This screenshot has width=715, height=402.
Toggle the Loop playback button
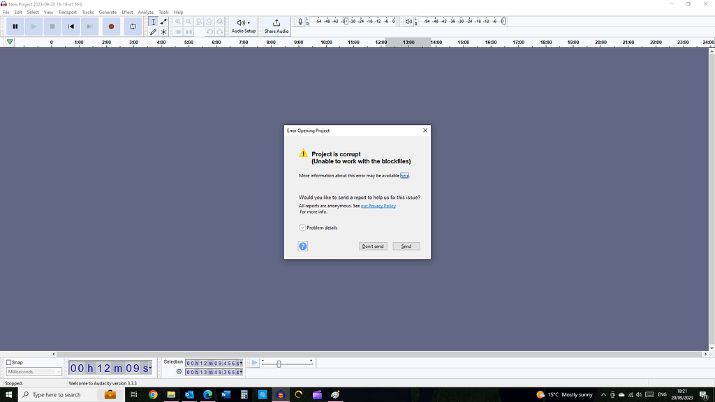pos(133,26)
